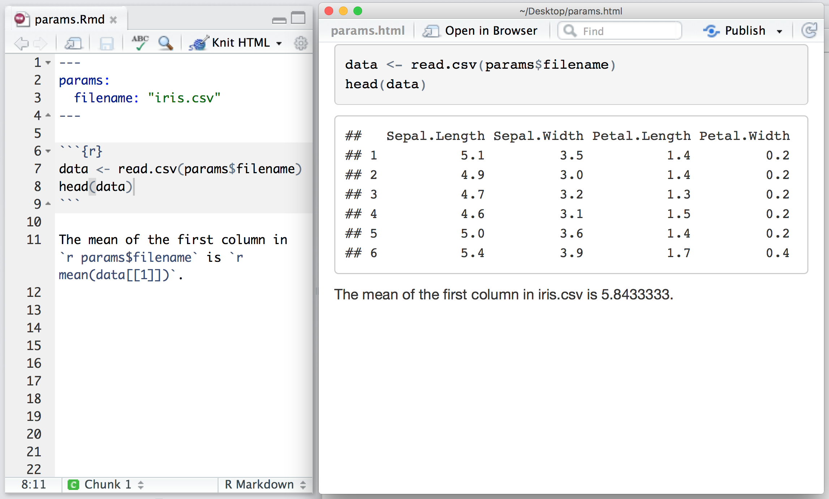Image resolution: width=829 pixels, height=499 pixels.
Task: Click the Publish button in preview
Action: click(x=739, y=31)
